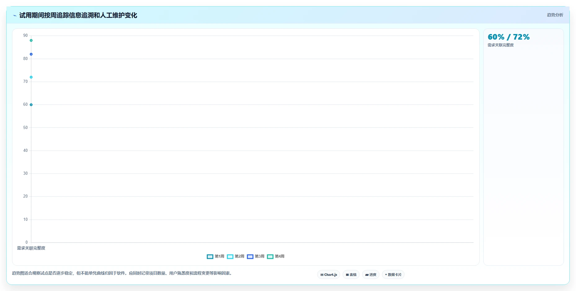Toggle the 第2周 legend entry
The height and width of the screenshot is (291, 576).
tap(236, 256)
